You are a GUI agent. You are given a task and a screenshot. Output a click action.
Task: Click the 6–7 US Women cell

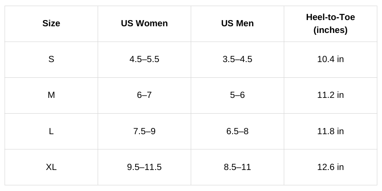(144, 95)
